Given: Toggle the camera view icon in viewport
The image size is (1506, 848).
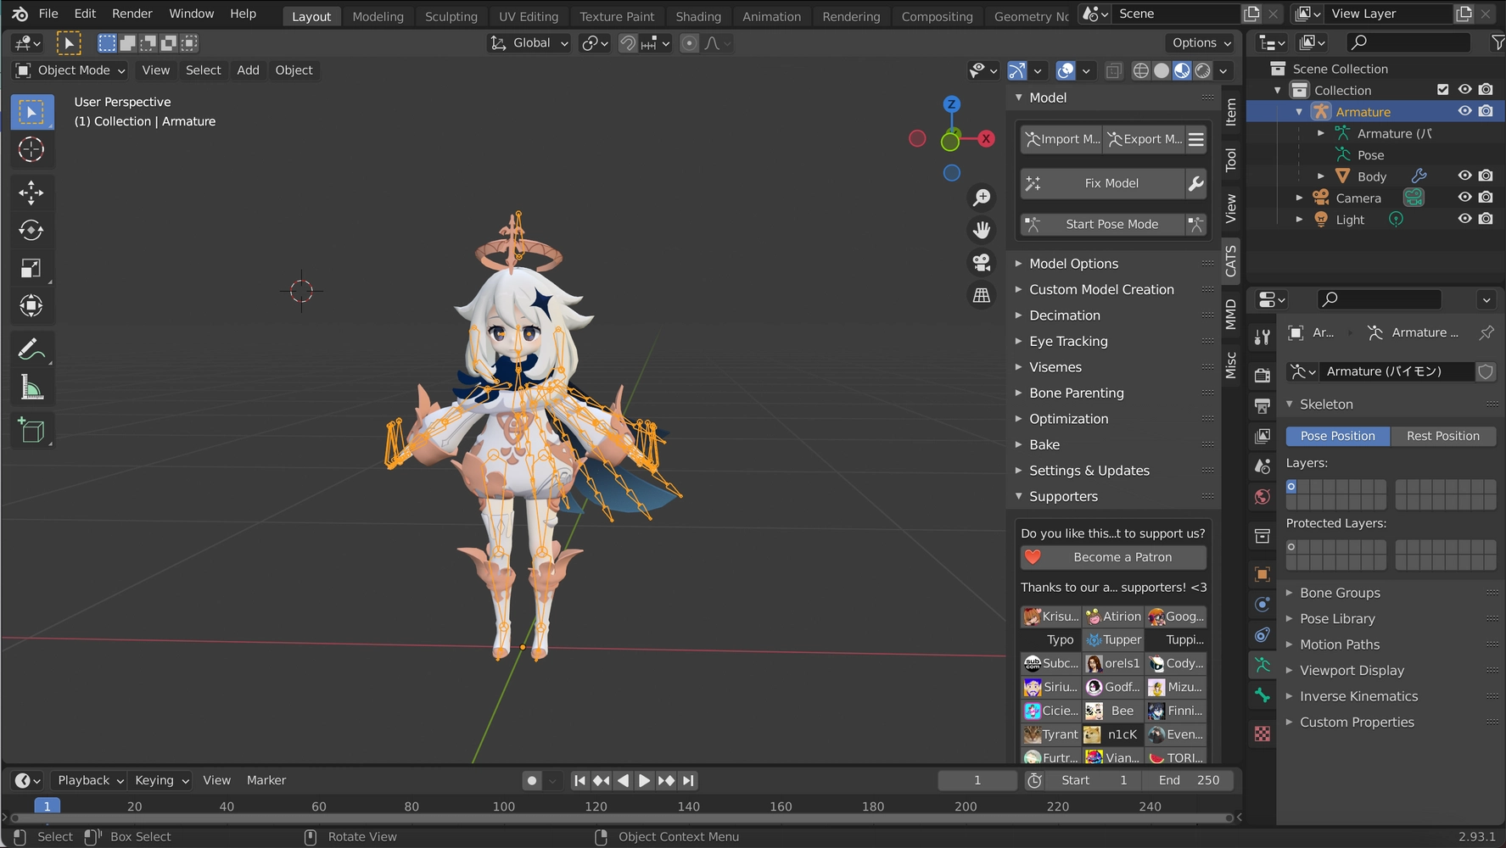Looking at the screenshot, I should point(981,262).
